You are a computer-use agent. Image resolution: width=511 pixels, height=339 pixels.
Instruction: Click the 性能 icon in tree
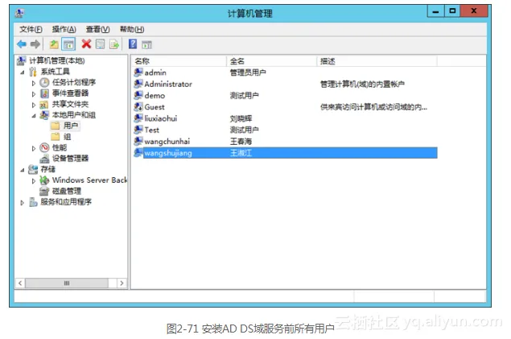(44, 147)
